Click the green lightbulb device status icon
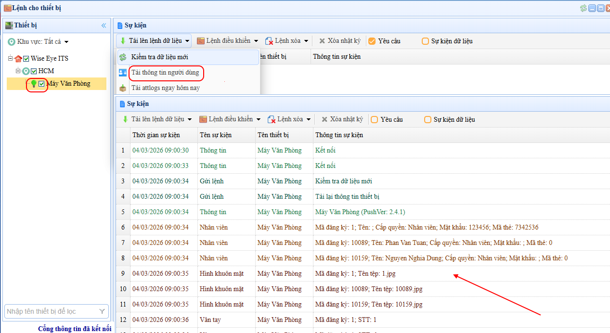 [x=34, y=84]
